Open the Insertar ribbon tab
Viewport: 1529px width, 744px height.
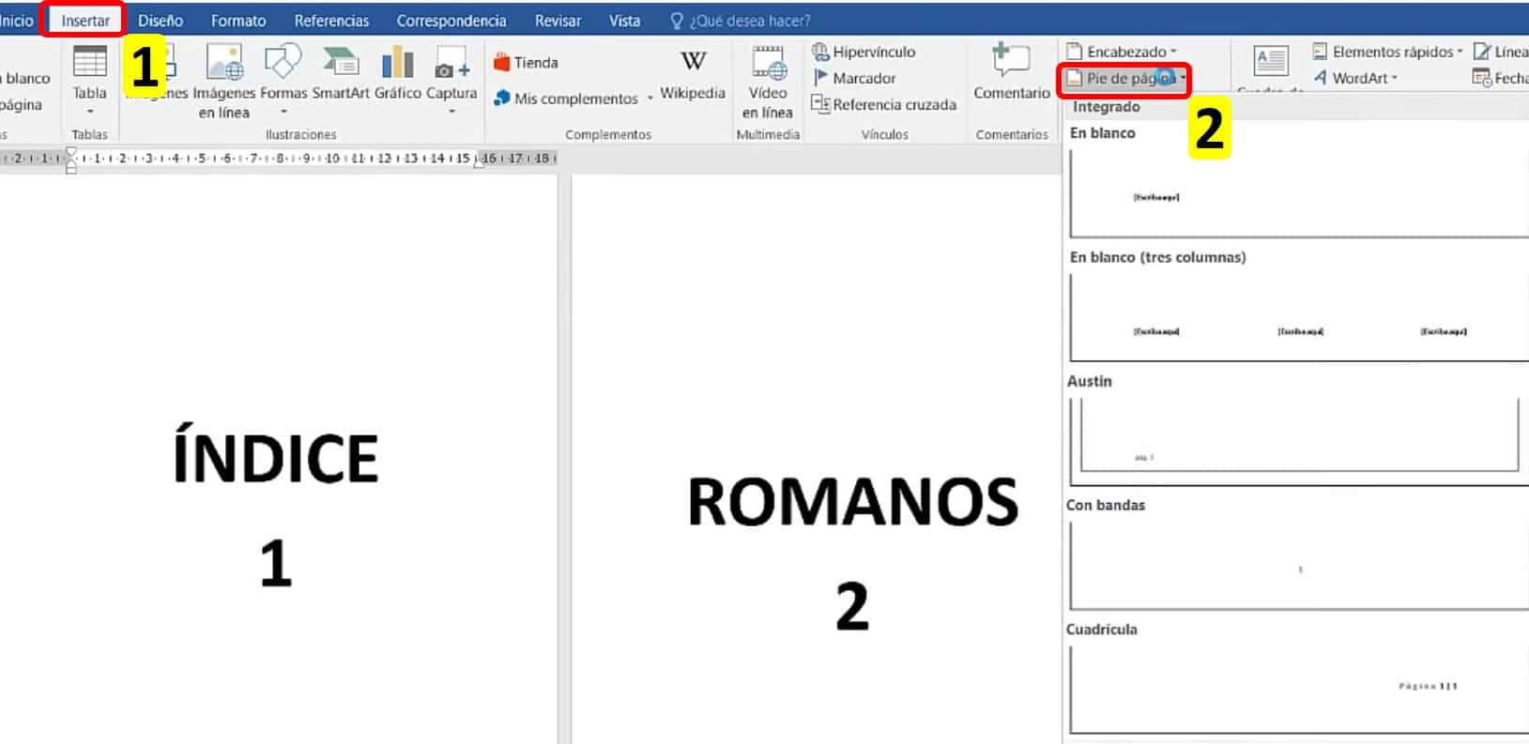(85, 21)
